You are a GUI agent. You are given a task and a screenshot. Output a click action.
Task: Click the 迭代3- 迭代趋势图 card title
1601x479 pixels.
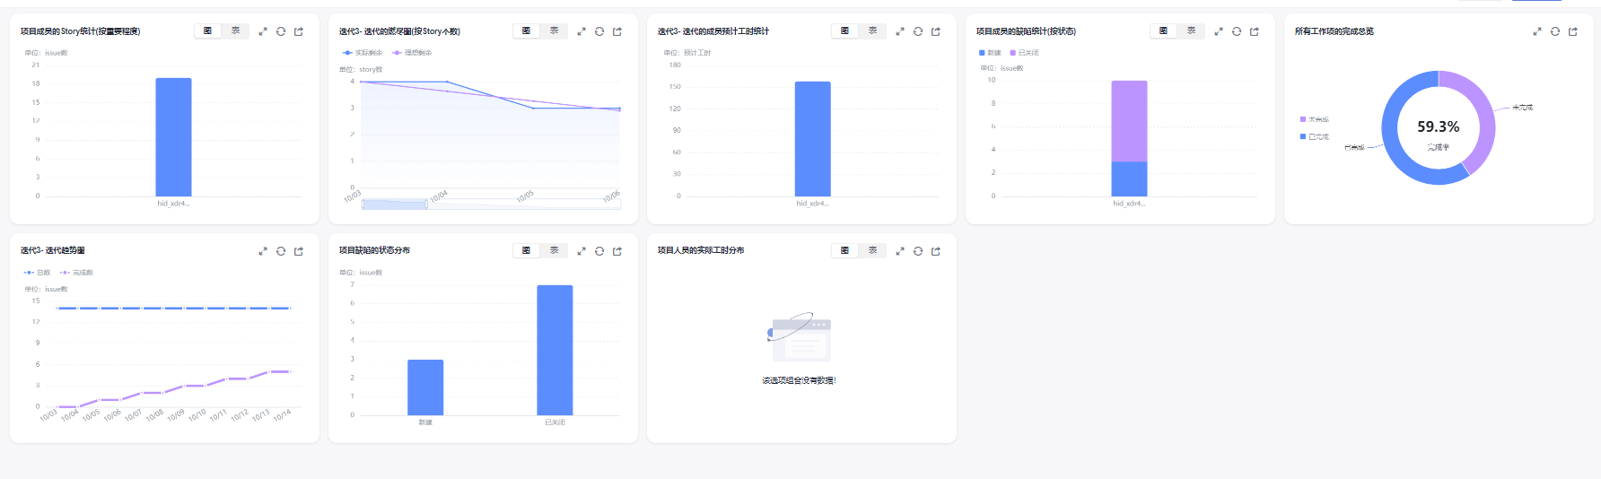(x=53, y=251)
